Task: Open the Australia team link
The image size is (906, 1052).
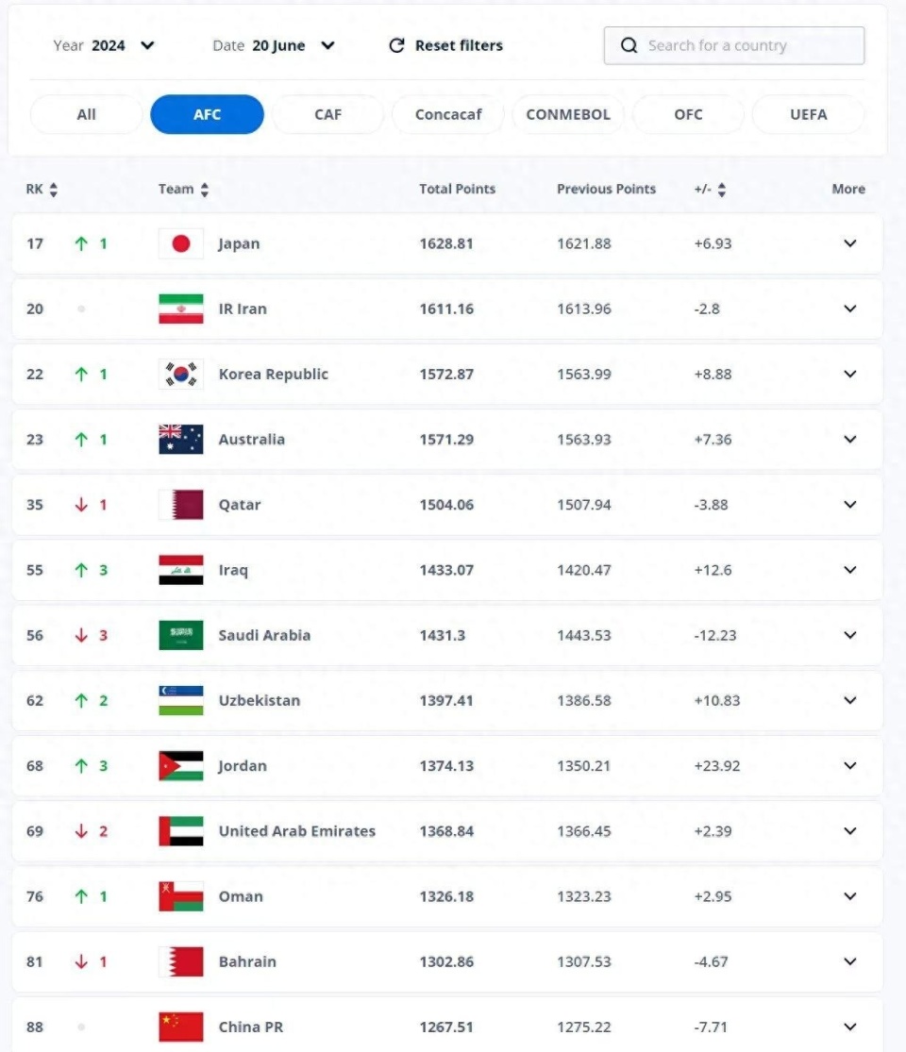Action: (252, 440)
